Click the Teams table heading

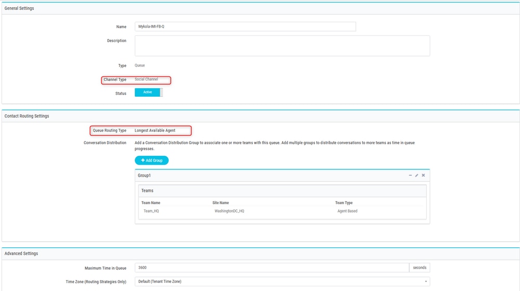(x=147, y=191)
